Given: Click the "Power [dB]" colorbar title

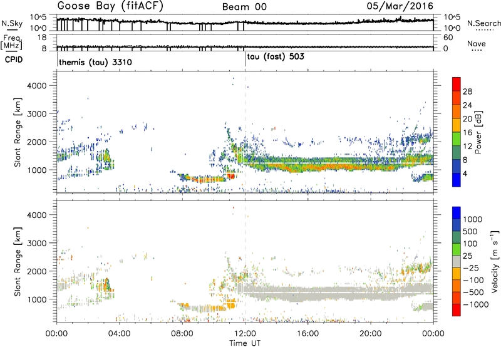Looking at the screenshot, I should click(478, 132).
